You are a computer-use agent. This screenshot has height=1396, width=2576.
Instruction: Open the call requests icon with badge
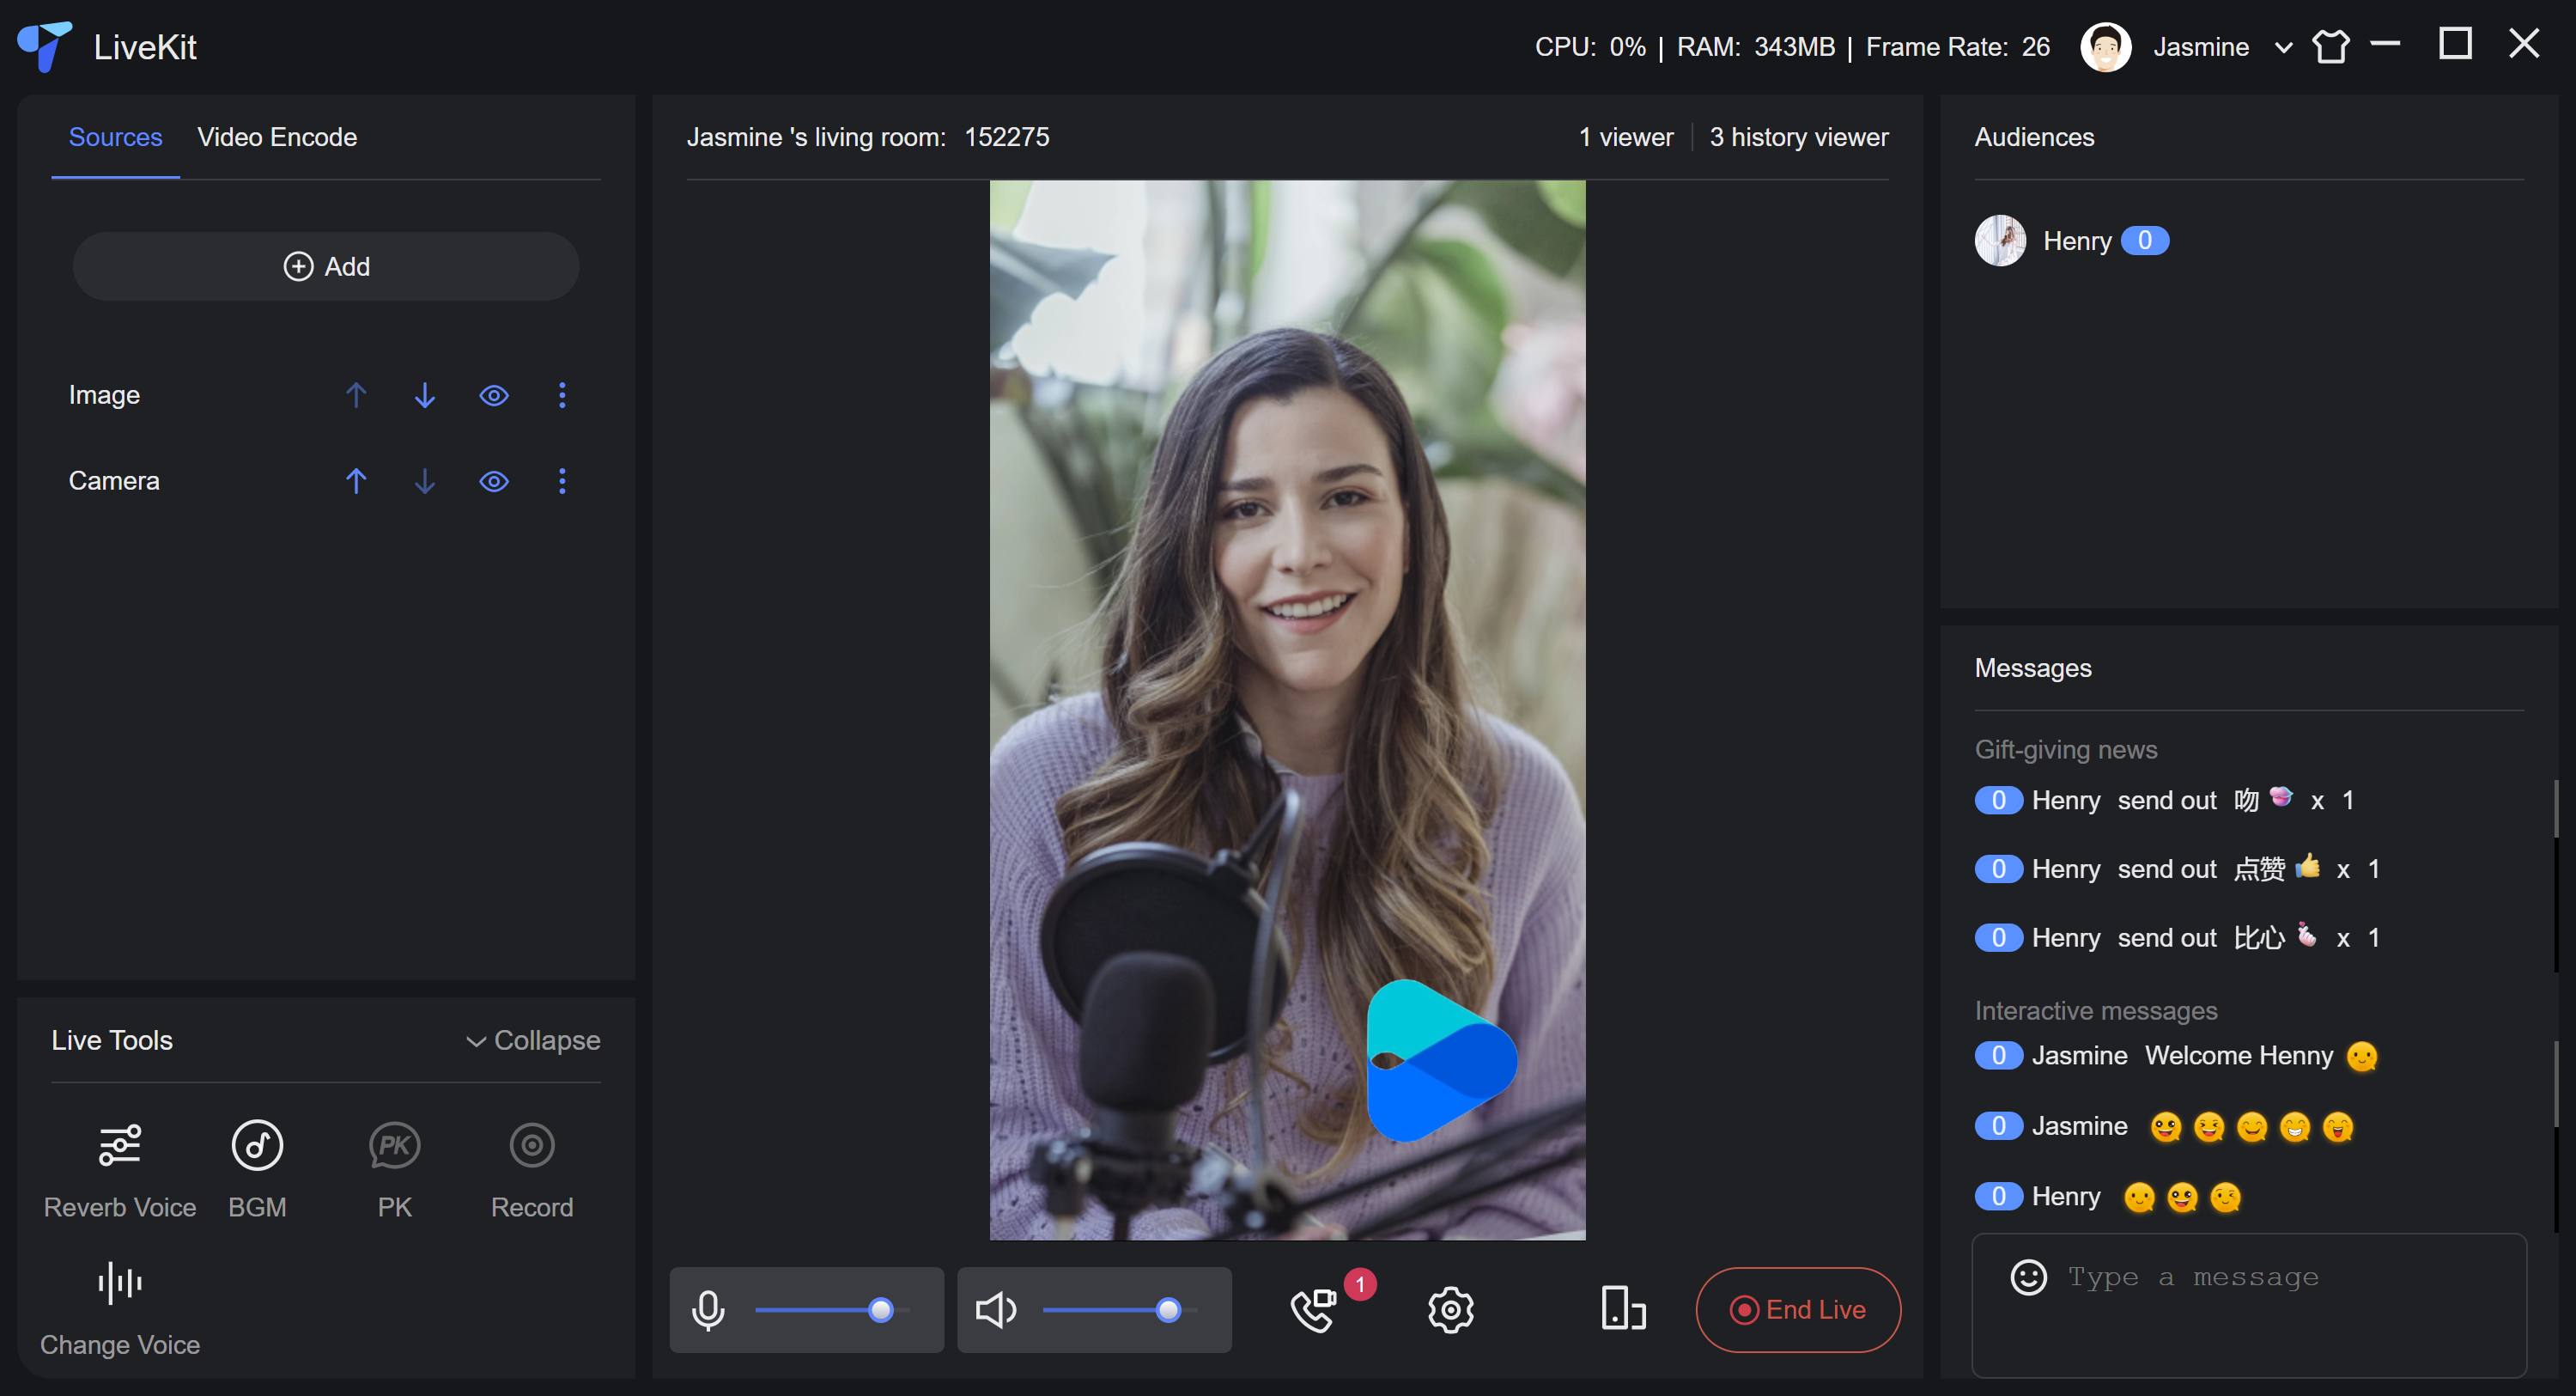[x=1313, y=1310]
